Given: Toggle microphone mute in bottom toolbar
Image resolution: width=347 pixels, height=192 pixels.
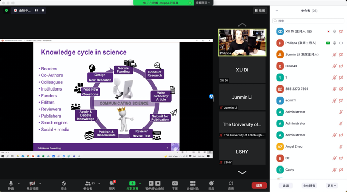Looking at the screenshot, I should [11, 183].
